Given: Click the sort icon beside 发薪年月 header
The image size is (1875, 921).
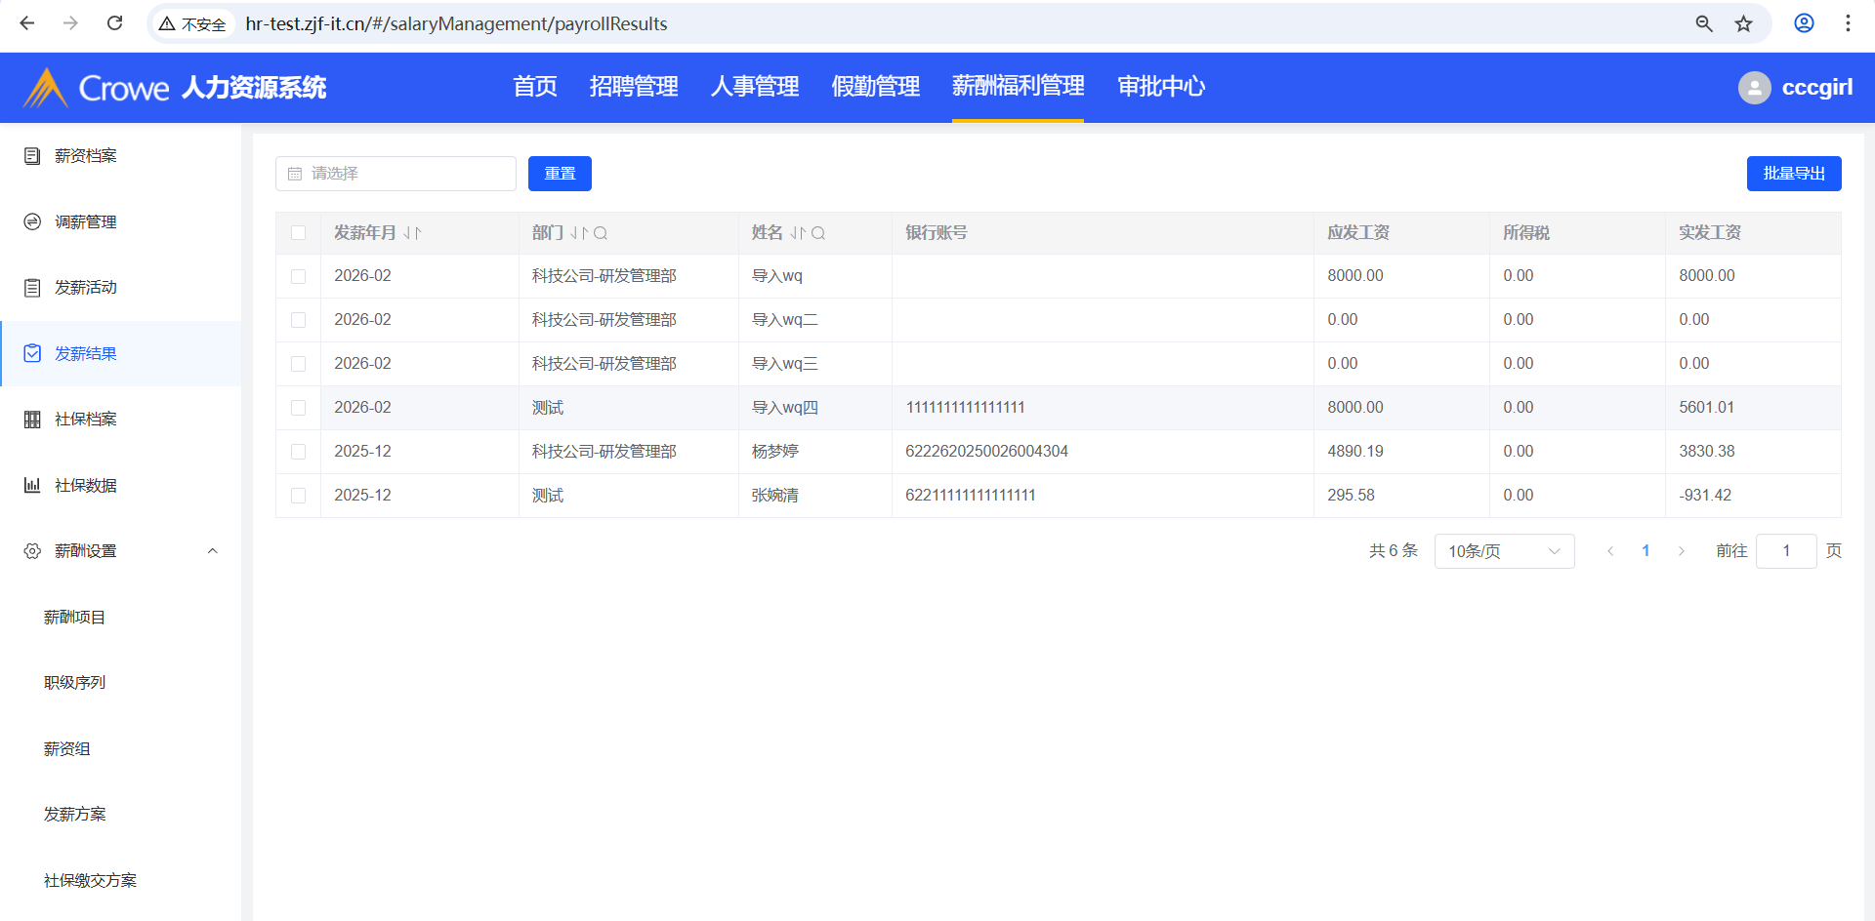Looking at the screenshot, I should pos(412,233).
